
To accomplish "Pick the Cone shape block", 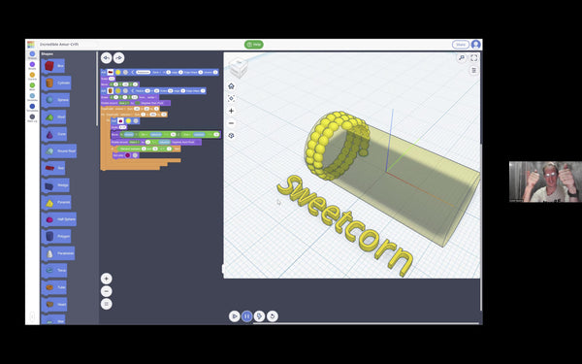I will click(54, 134).
